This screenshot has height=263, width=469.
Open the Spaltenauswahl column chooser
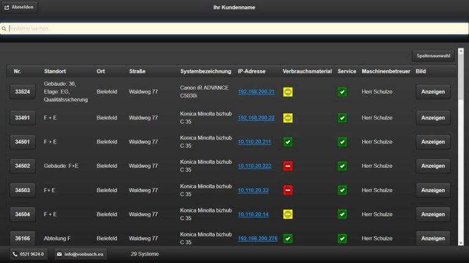pos(433,56)
